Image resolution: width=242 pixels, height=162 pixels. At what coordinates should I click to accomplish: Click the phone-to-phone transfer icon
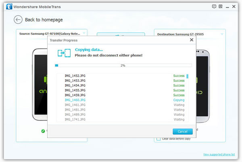(x=64, y=53)
